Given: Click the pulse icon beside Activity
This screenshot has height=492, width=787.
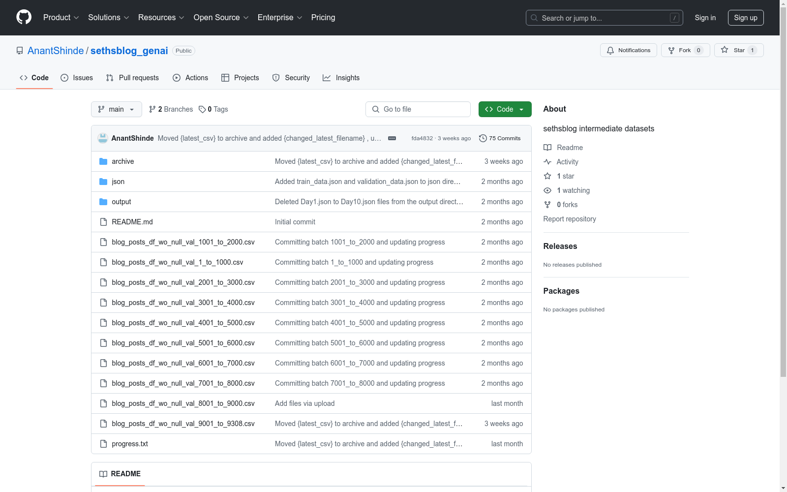Looking at the screenshot, I should (547, 162).
